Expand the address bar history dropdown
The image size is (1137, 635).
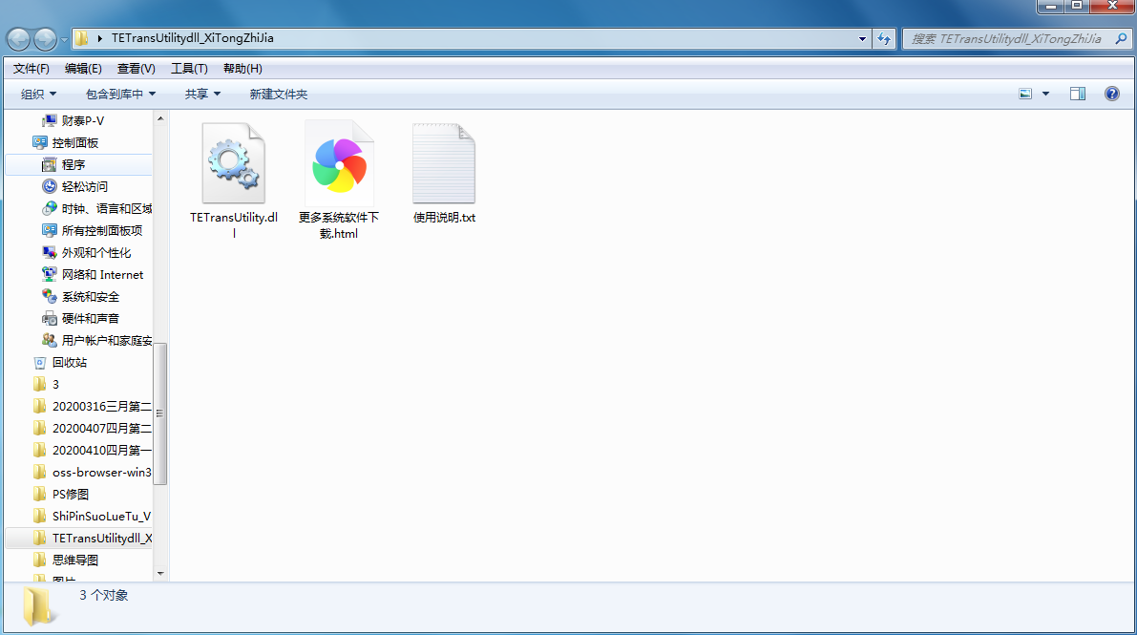coord(862,38)
